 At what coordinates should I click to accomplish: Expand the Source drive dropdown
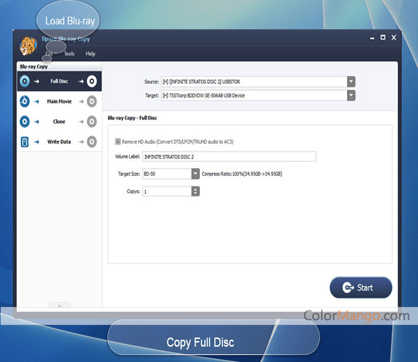(351, 81)
